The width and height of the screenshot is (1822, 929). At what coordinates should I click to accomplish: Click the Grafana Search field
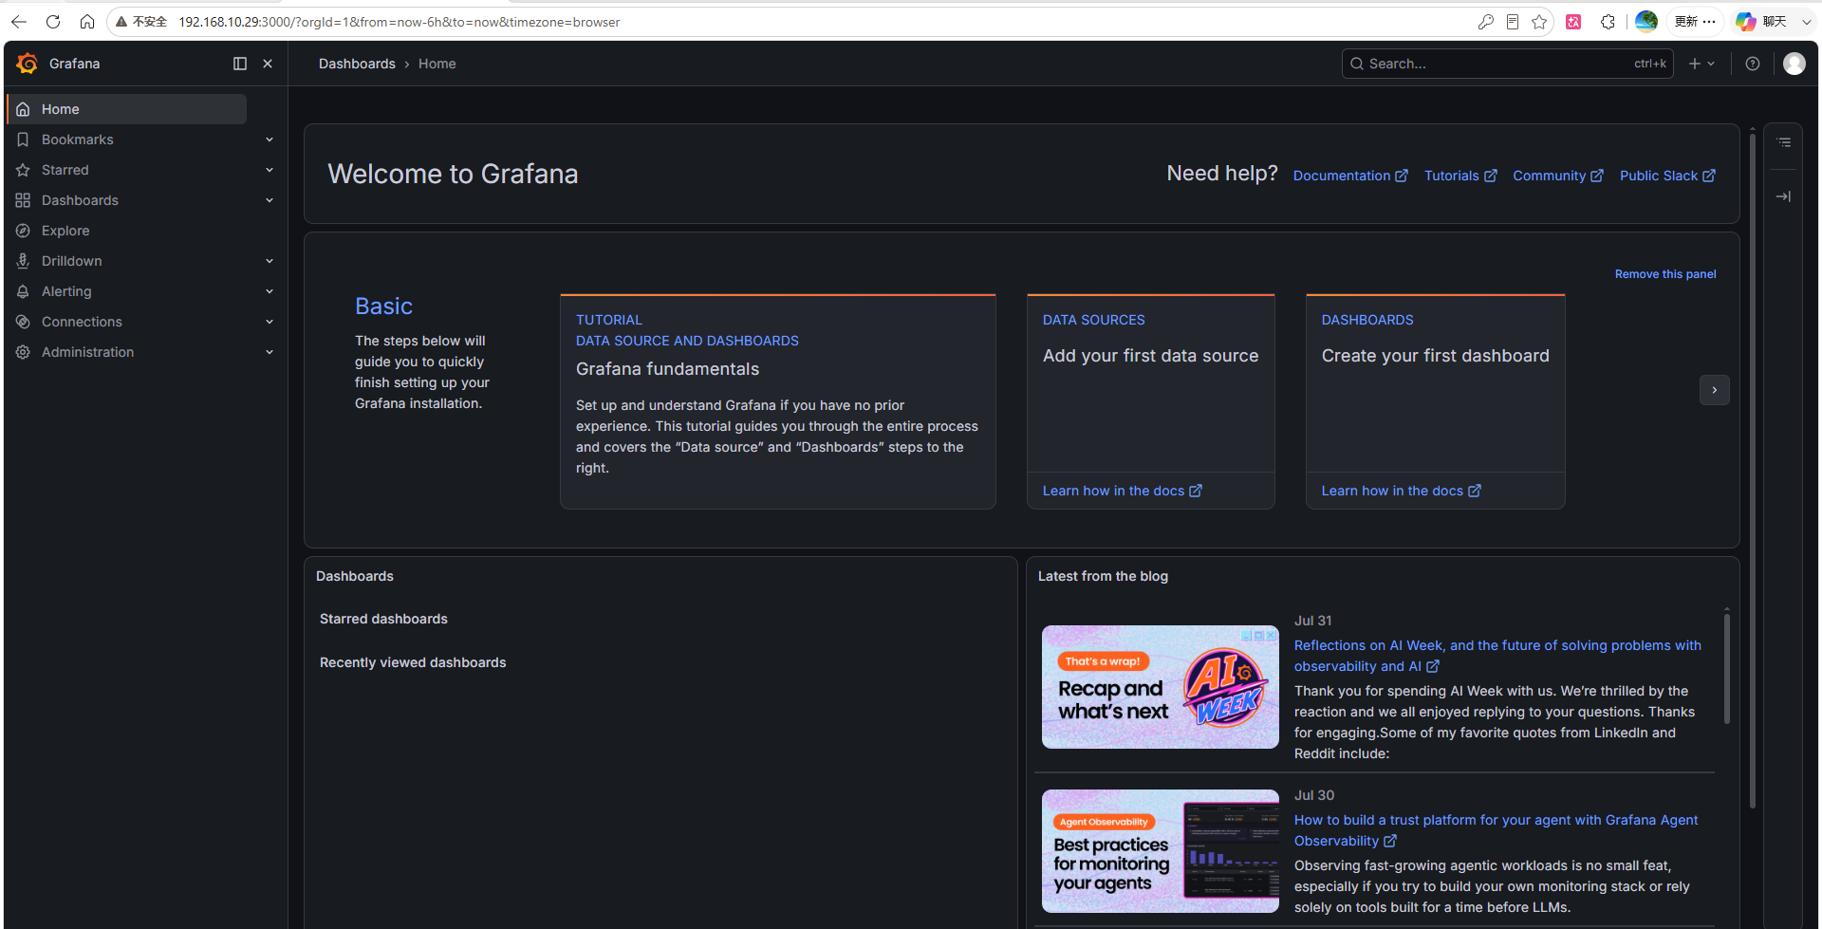pyautogui.click(x=1508, y=64)
